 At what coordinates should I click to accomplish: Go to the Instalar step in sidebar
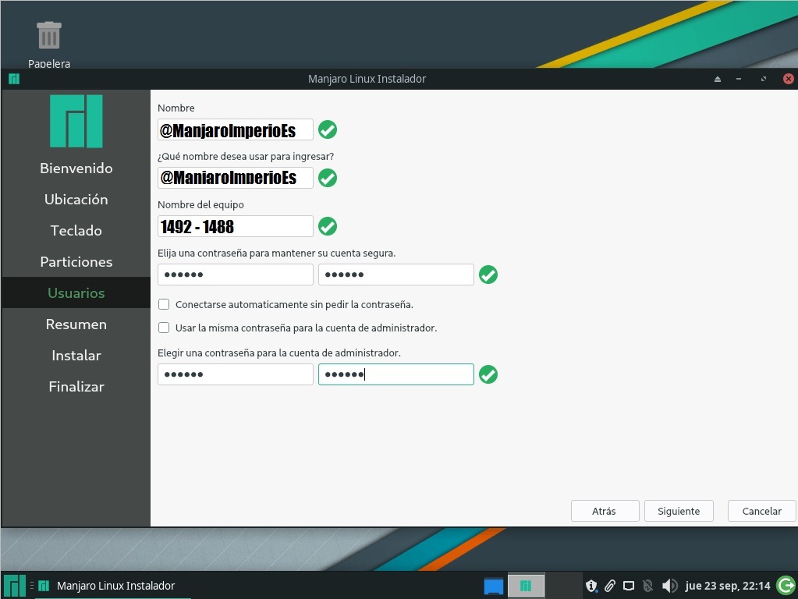[76, 355]
